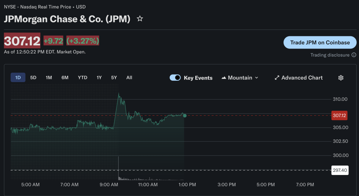Click the 3:00 PM x-axis label

click(x=227, y=184)
